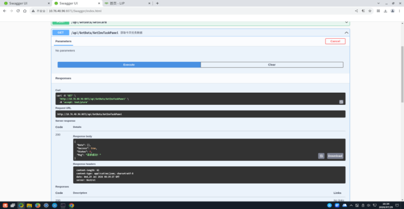
Task: Click the Clear button
Action: point(272,65)
